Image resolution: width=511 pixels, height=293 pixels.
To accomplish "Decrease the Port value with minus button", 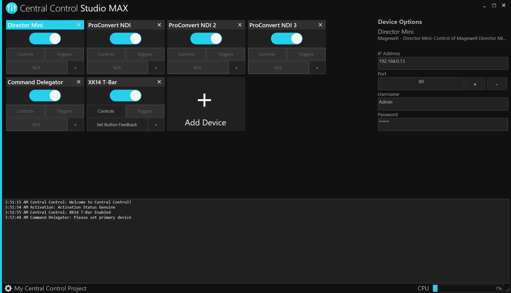I will point(497,84).
